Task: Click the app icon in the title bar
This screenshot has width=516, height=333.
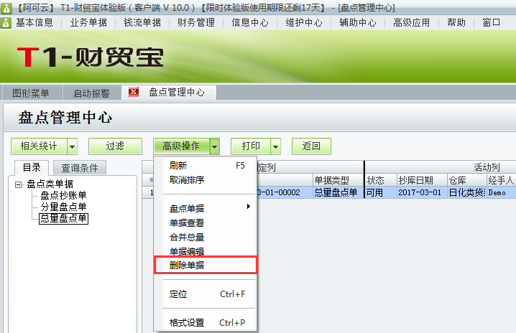Action: (6, 8)
